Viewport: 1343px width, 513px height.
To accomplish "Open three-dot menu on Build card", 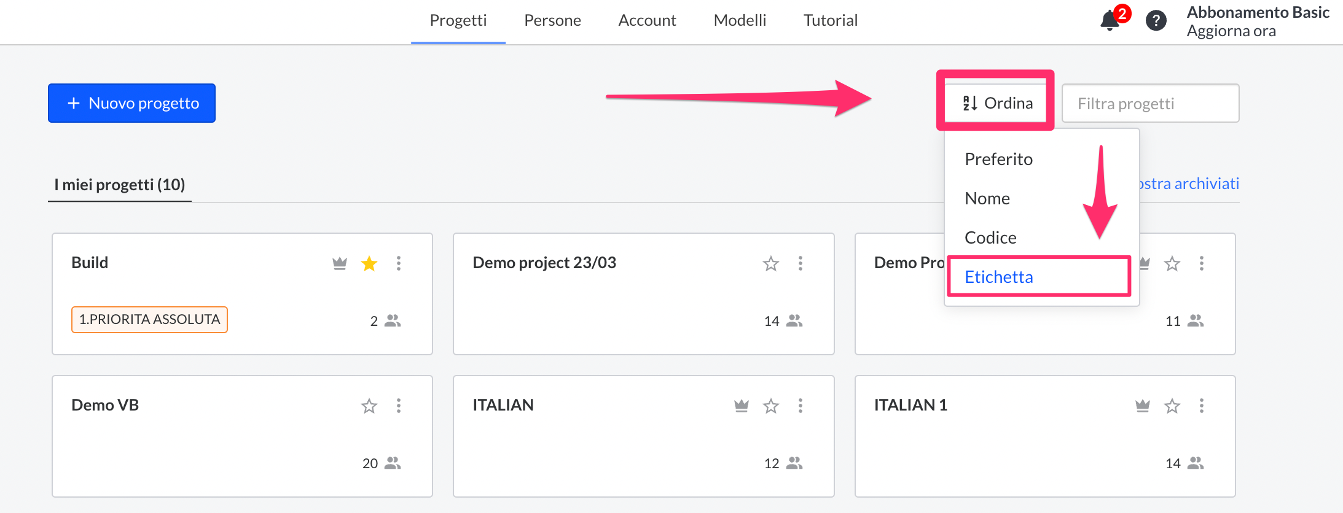I will [399, 264].
